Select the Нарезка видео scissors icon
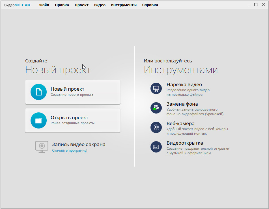The height and width of the screenshot is (209, 269). pos(156,88)
